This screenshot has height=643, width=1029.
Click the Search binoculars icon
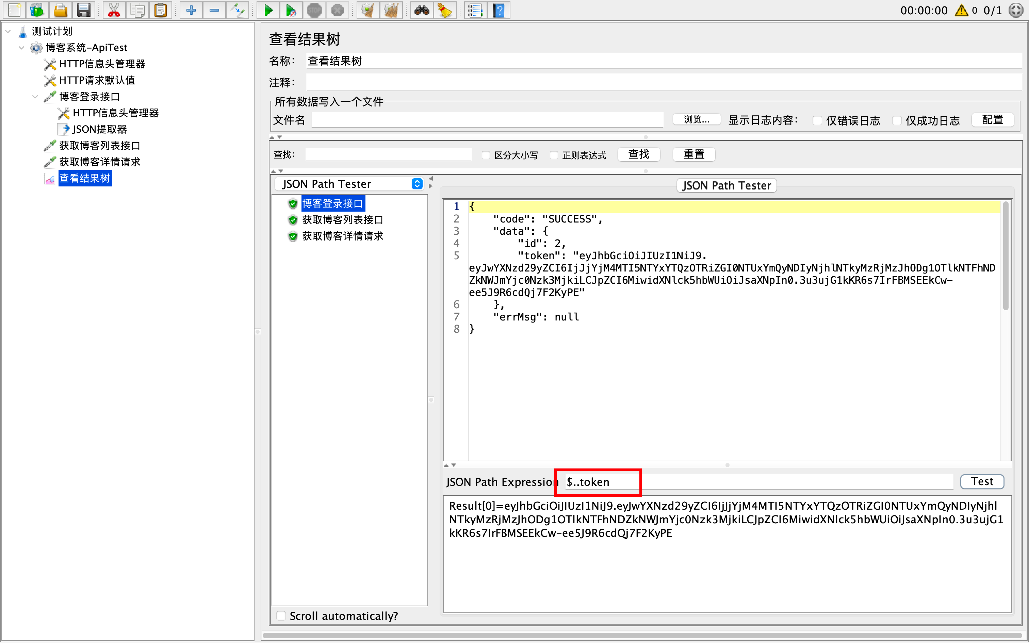422,10
